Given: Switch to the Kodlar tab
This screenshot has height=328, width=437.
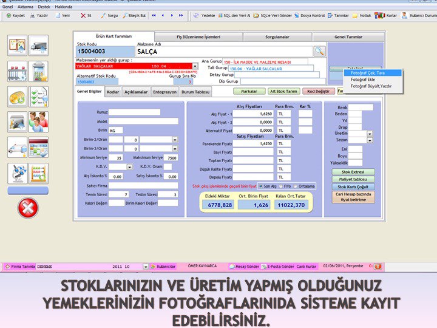Looking at the screenshot, I should pos(113,92).
